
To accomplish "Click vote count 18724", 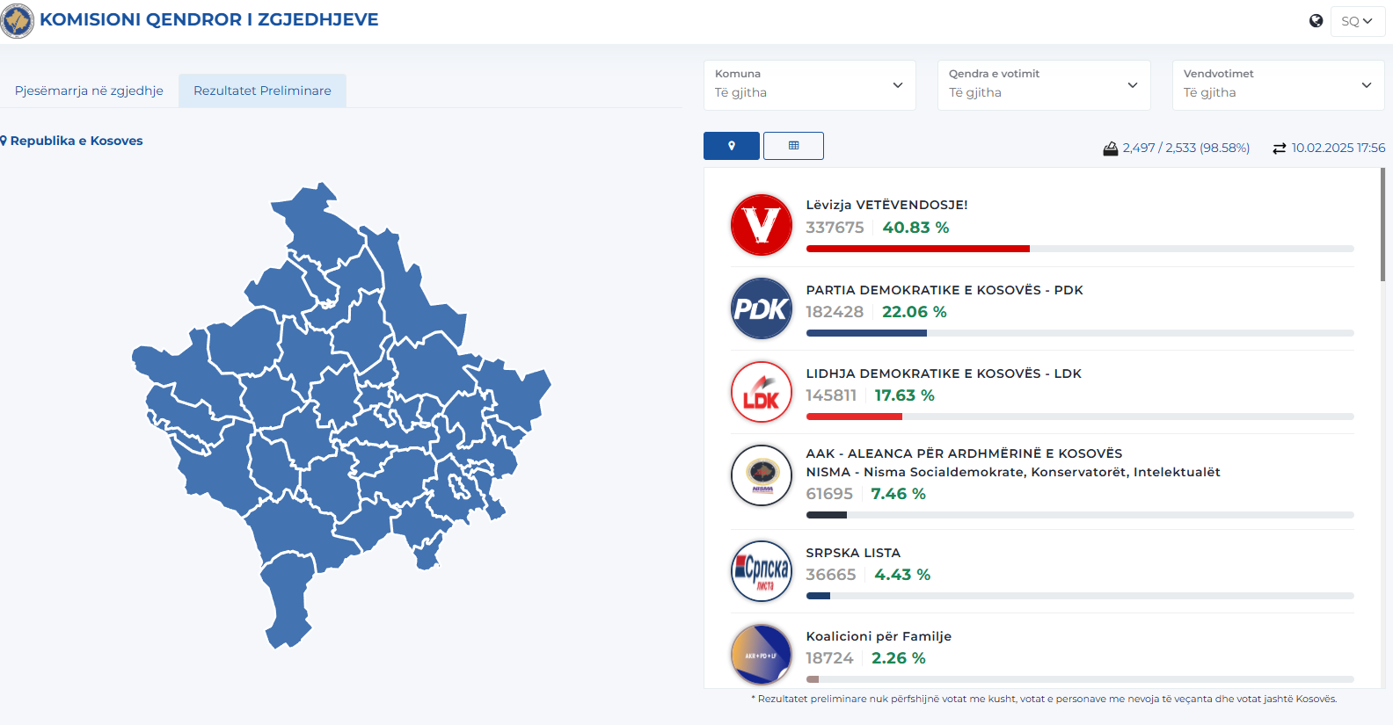I will tap(829, 658).
